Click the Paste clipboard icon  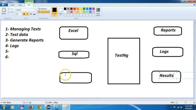click(x=4, y=10)
